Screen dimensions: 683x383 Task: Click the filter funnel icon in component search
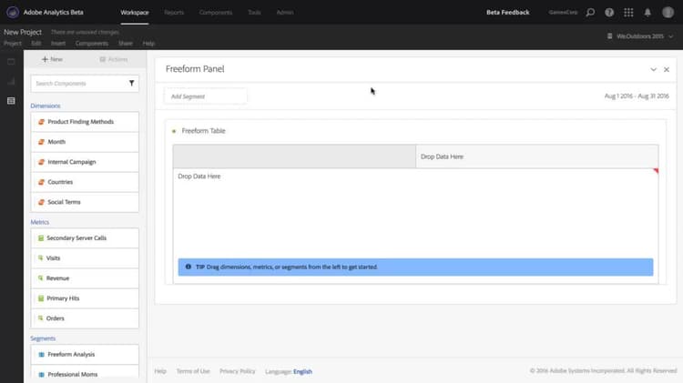pos(131,83)
